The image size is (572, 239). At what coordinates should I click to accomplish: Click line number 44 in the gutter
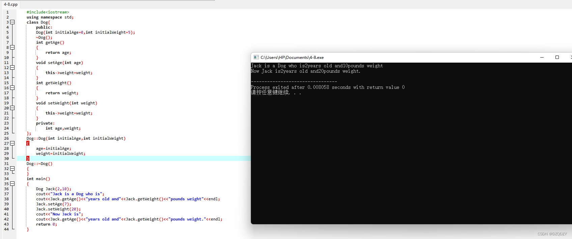click(x=6, y=229)
